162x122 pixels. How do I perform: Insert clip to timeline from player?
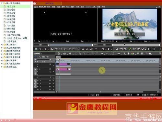click(83, 49)
